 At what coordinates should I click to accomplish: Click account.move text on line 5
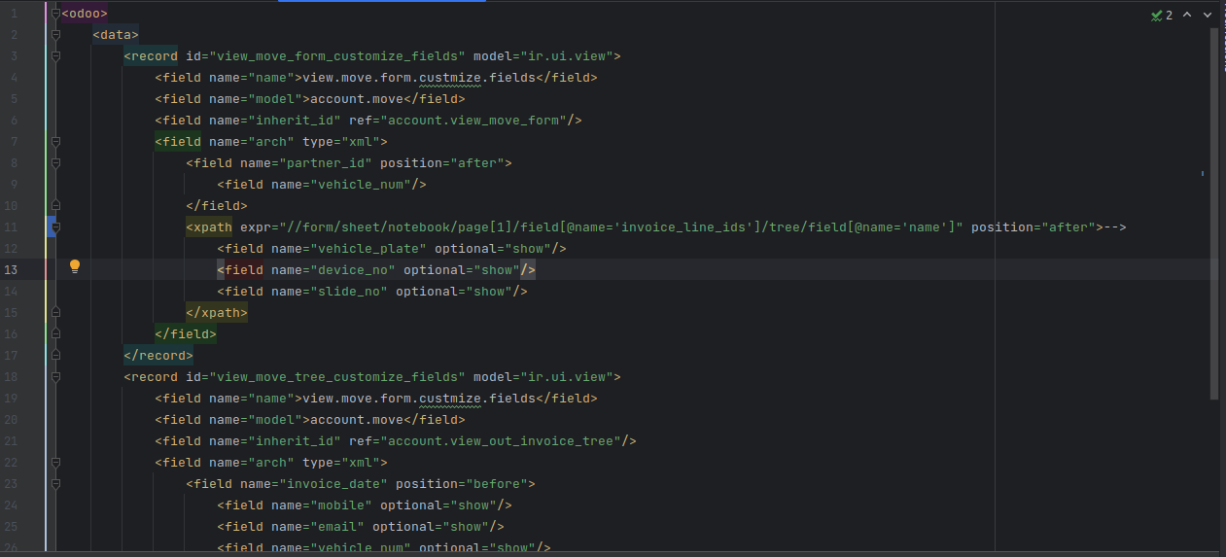click(x=357, y=99)
